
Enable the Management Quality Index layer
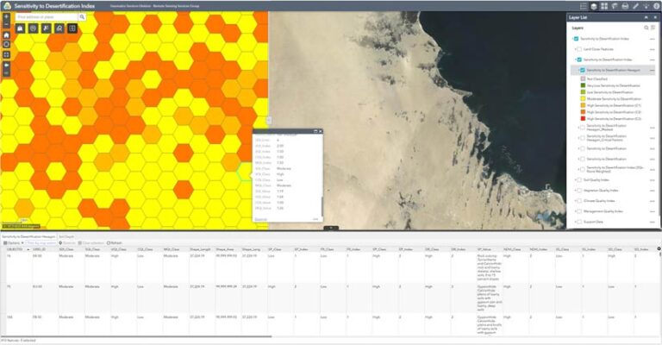pos(579,211)
